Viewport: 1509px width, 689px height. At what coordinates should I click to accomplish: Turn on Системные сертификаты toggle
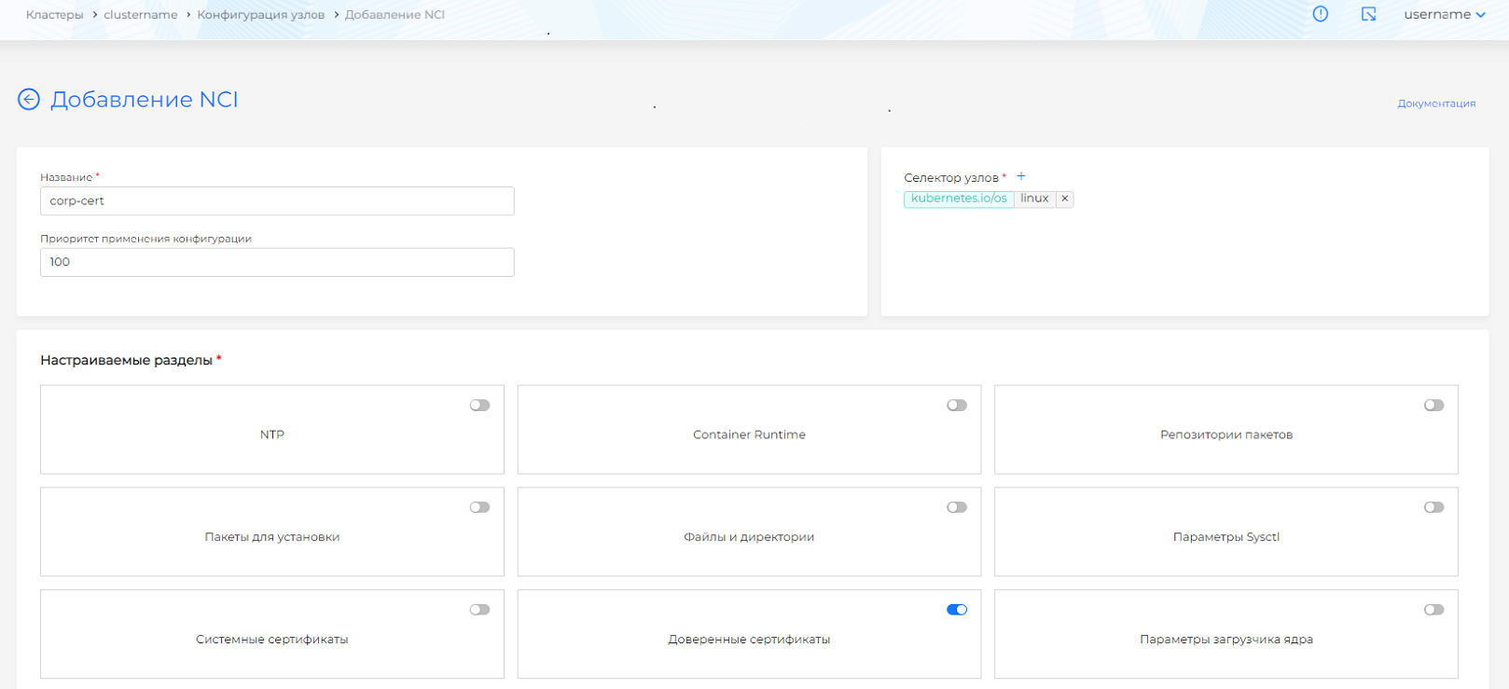[479, 610]
